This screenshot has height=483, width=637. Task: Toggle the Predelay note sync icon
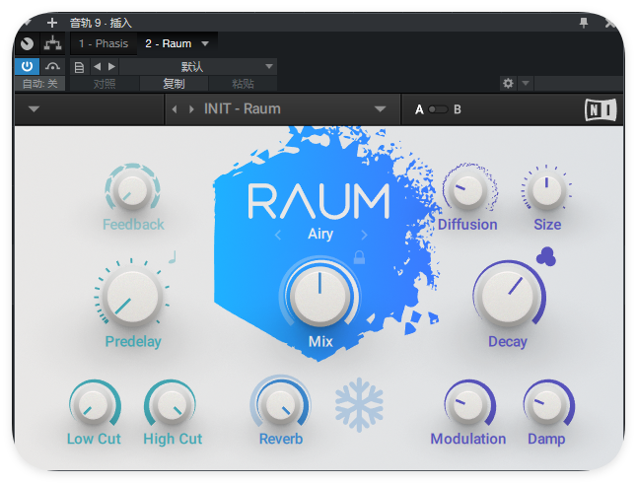[x=173, y=257]
